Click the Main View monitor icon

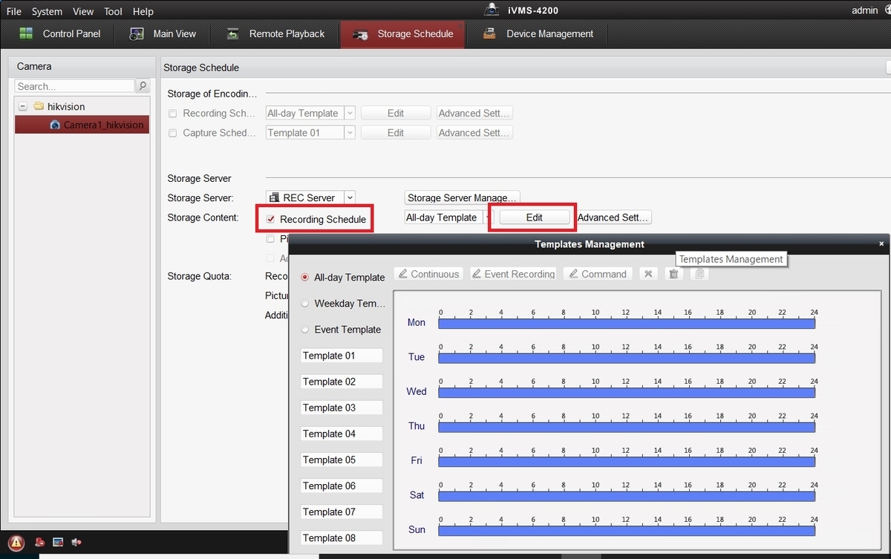click(137, 33)
